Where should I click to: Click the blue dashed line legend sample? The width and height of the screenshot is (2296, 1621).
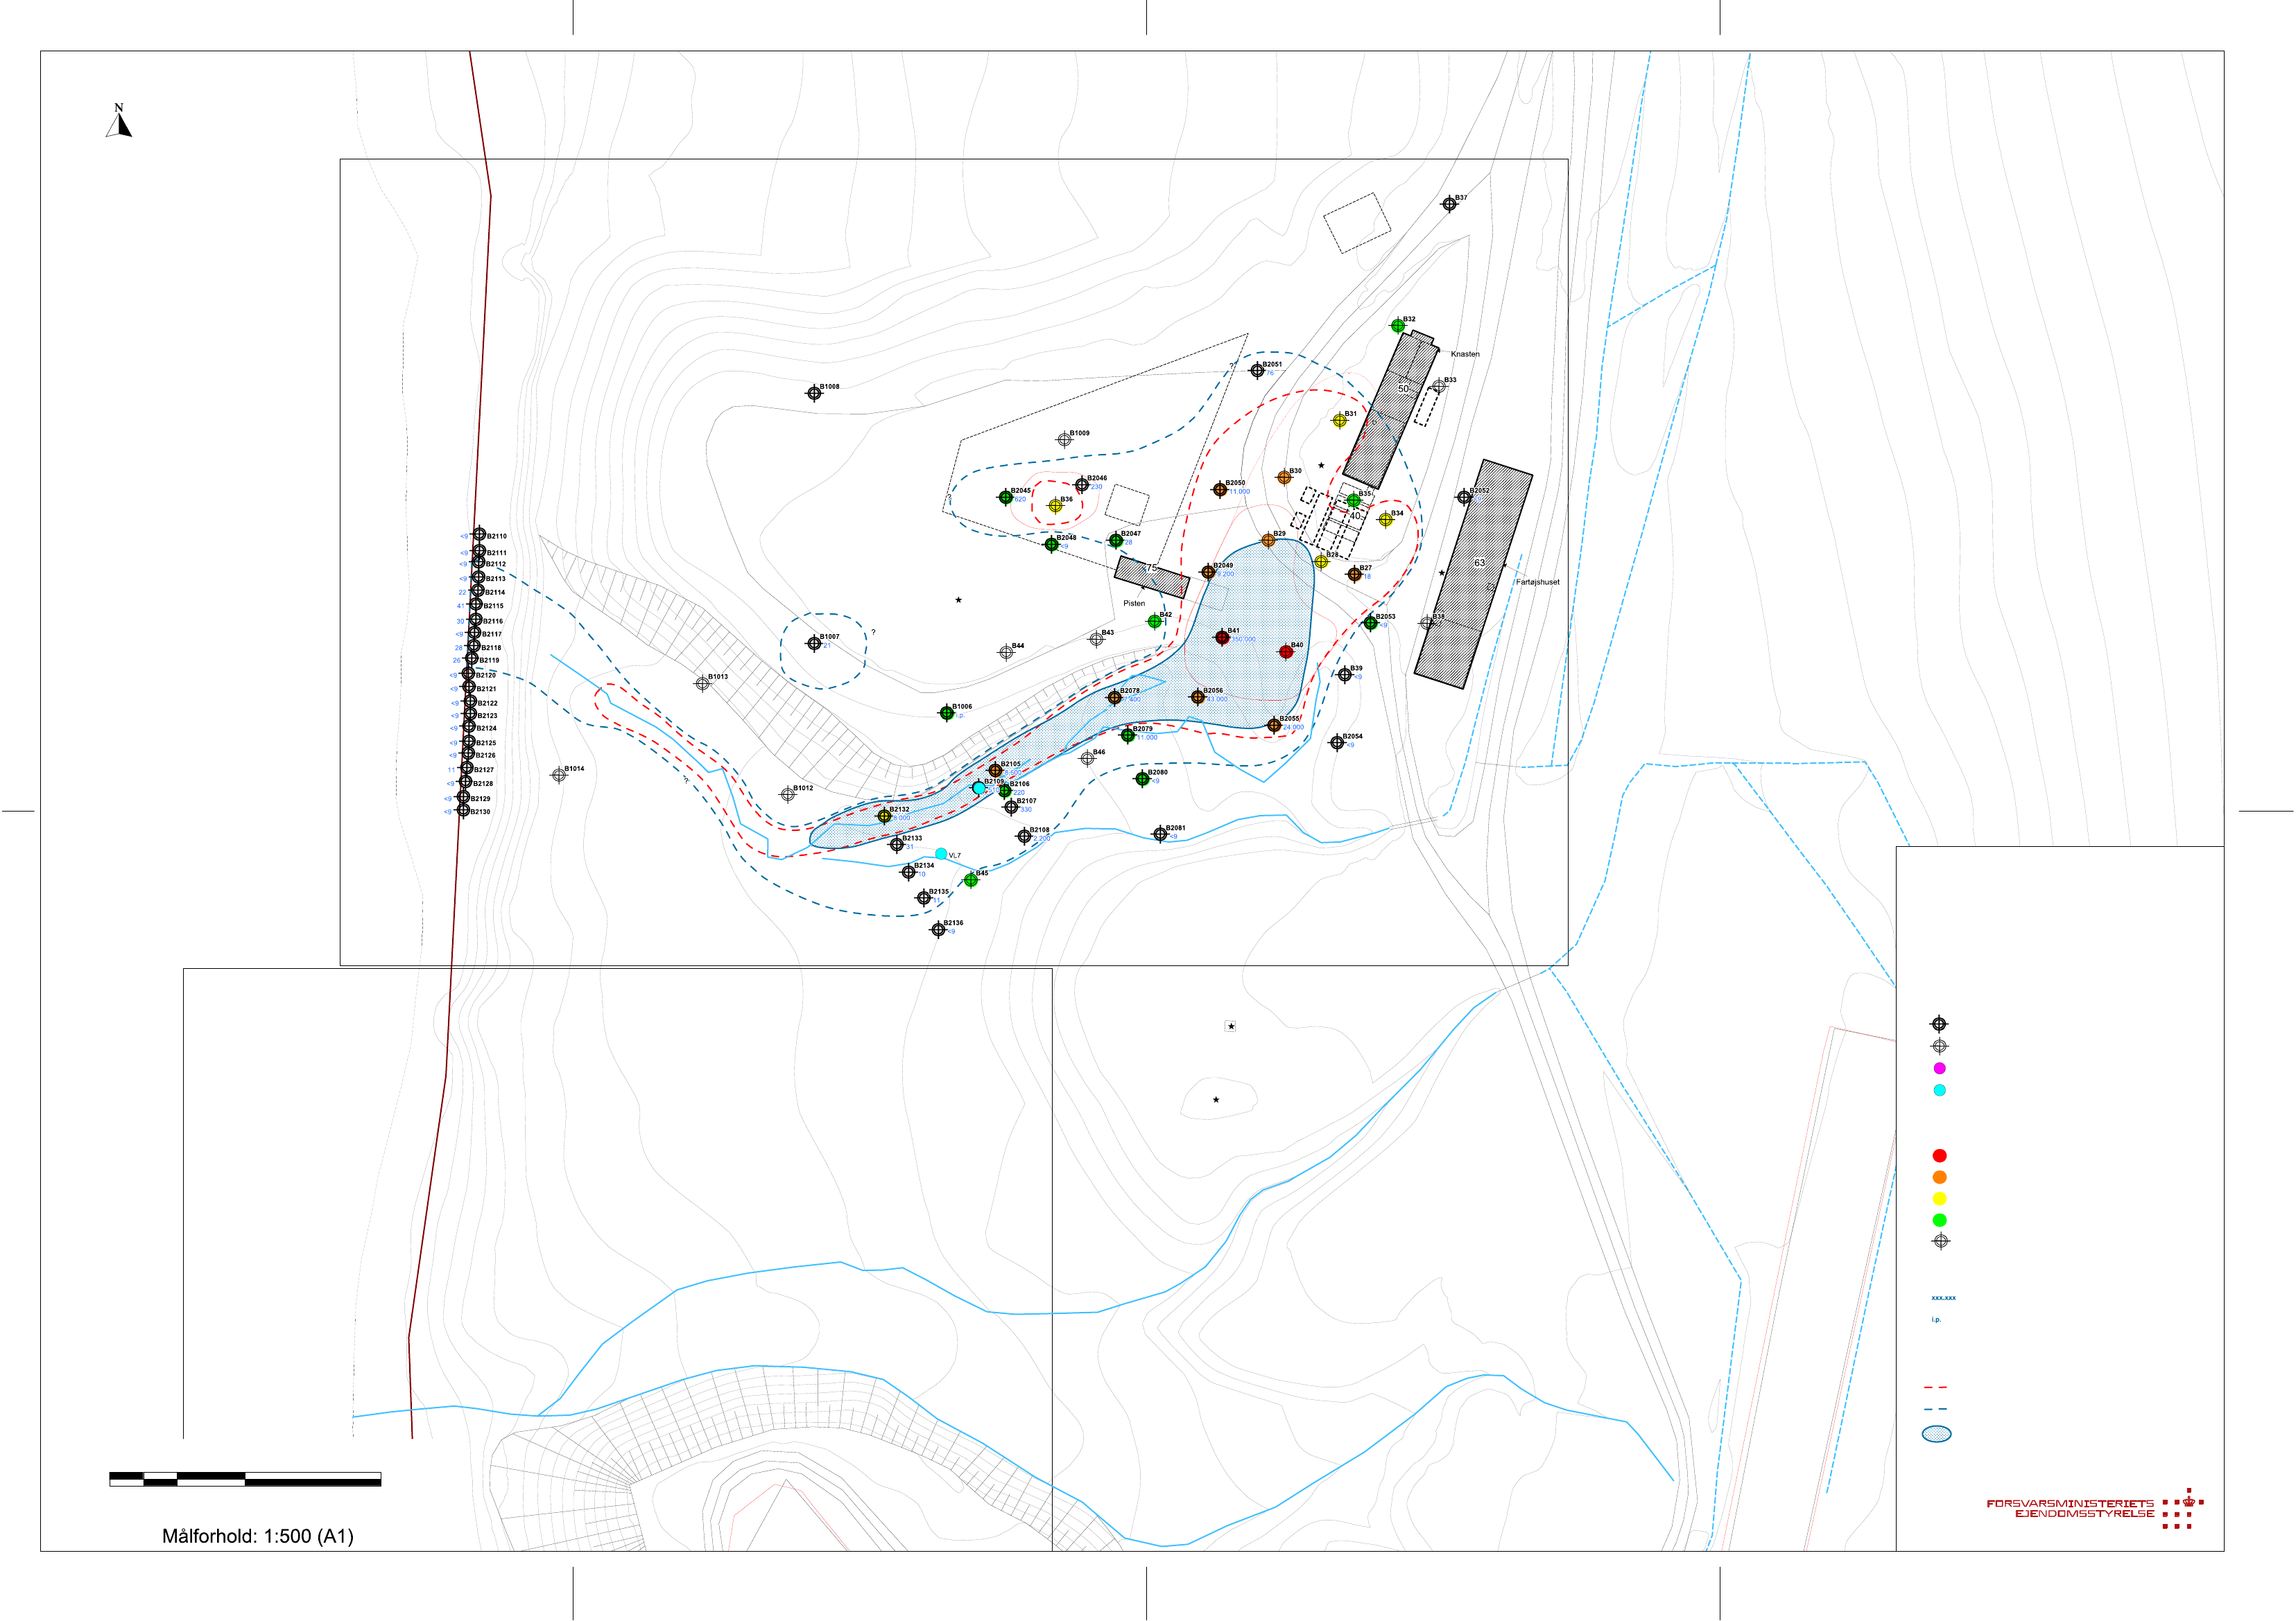(x=1935, y=1409)
